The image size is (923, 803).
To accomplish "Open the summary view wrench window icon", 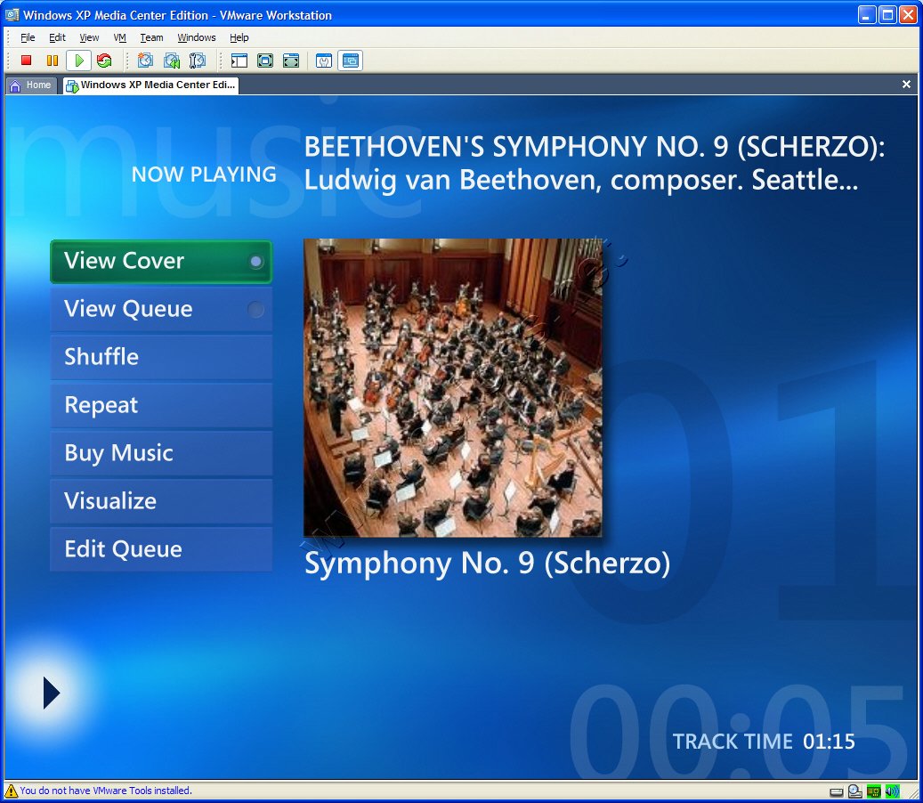I will [x=324, y=60].
